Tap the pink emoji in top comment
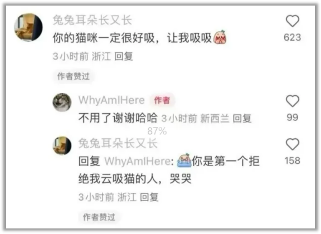Screen dimensions: 321x234 pyautogui.click(x=220, y=37)
